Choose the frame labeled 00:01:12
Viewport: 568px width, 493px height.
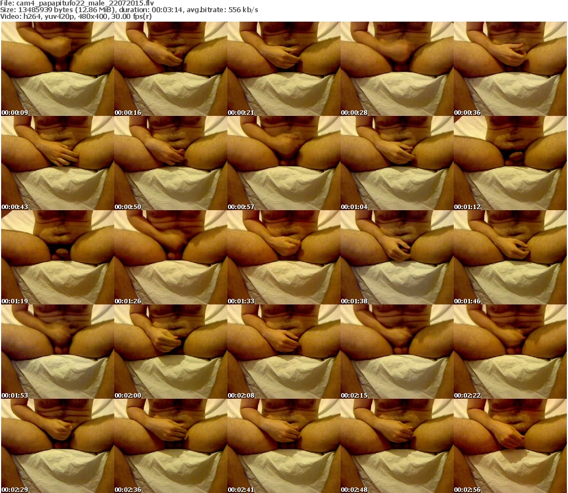(510, 163)
